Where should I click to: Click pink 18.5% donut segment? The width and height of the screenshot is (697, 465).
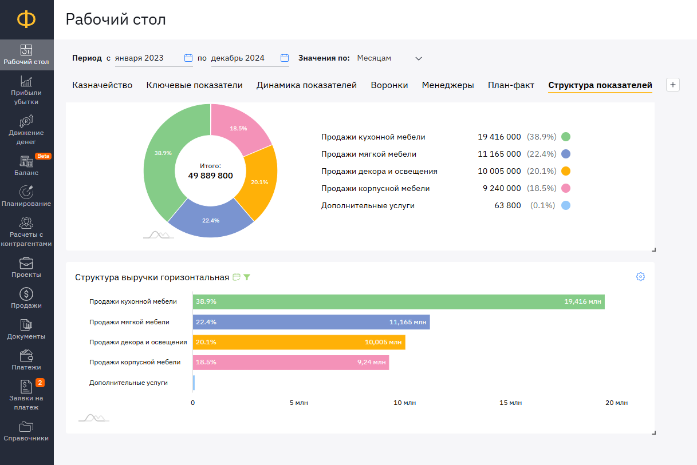pos(239,128)
